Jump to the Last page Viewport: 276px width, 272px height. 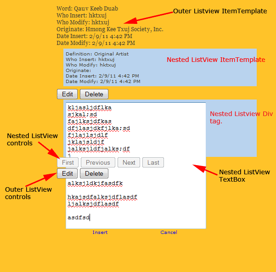point(153,162)
